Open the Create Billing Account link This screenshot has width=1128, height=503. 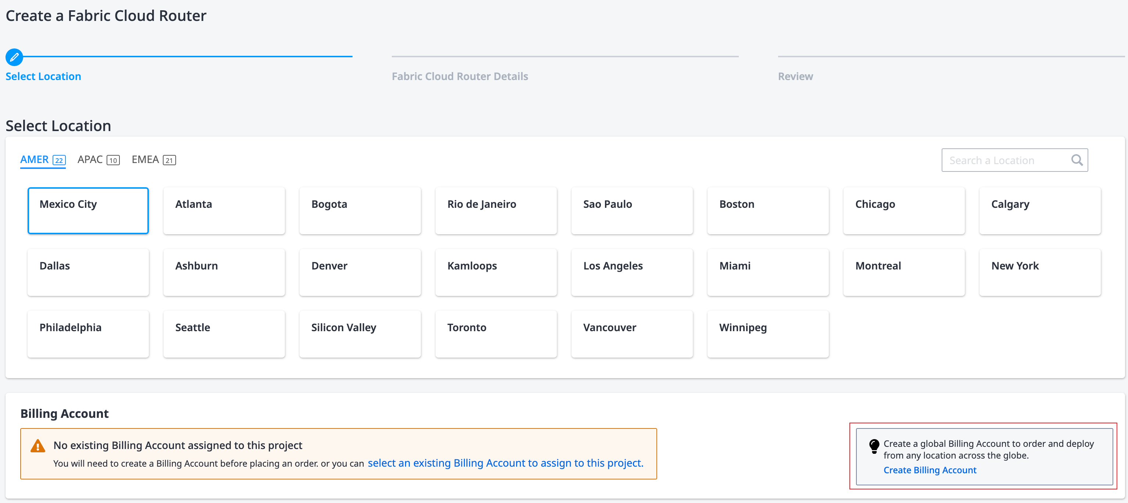[929, 470]
